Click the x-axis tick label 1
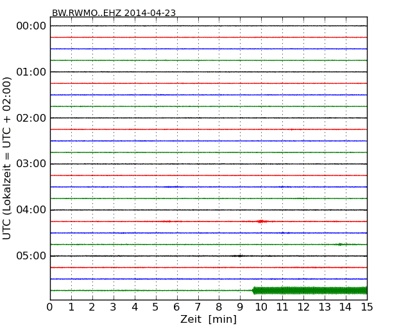The height and width of the screenshot is (333, 417). pyautogui.click(x=71, y=307)
